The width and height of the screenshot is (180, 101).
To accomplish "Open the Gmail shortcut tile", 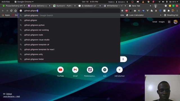I will (x=75, y=72).
